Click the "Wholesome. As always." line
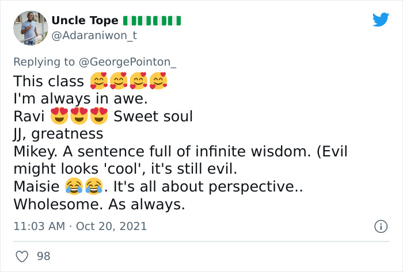Screen dimensions: 403x272 click(98, 204)
